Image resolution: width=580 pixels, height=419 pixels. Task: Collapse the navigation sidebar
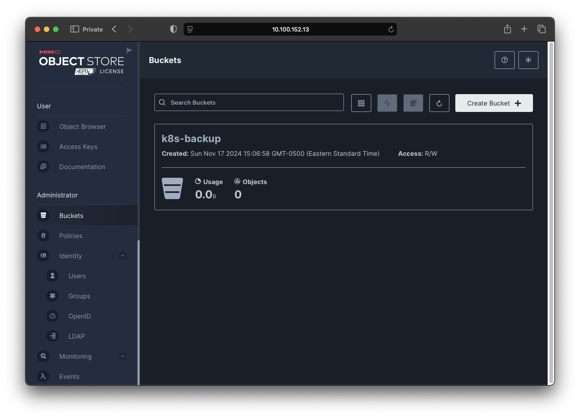(129, 50)
